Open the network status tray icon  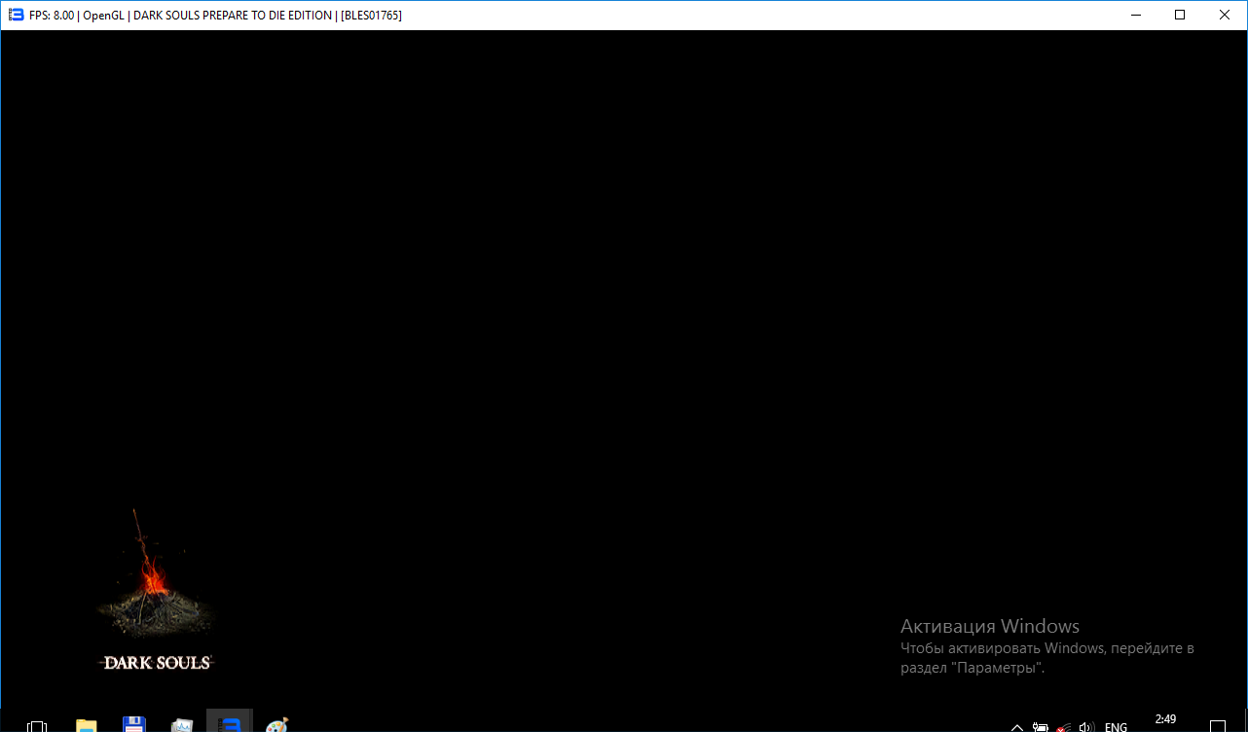pyautogui.click(x=1065, y=727)
